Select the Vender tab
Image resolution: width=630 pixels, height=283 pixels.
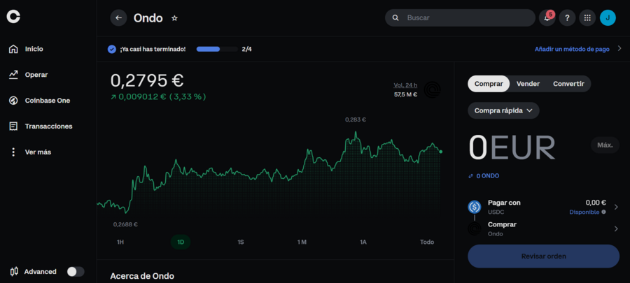(528, 84)
